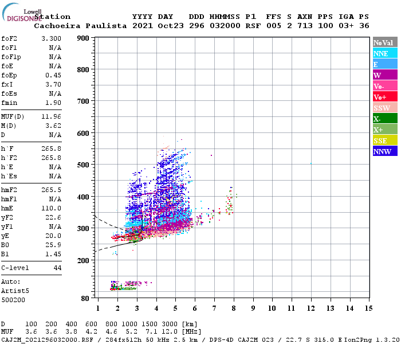Click the fmin value 1.90
The height and width of the screenshot is (344, 401).
[53, 103]
